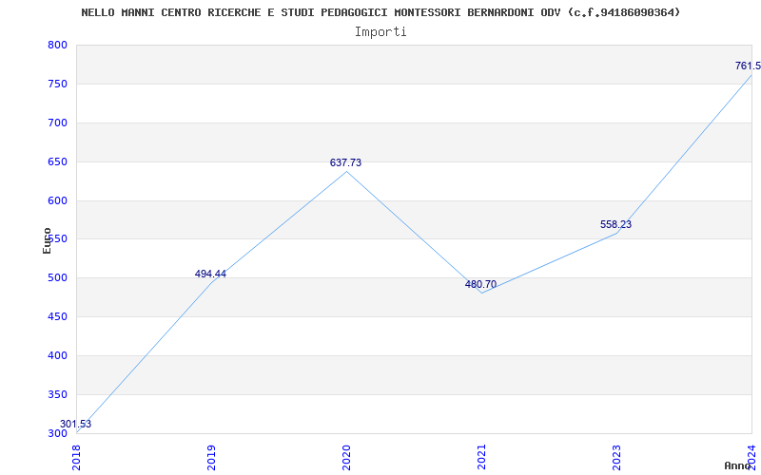
Task: Click the 2024 x-axis label
Action: click(x=751, y=458)
